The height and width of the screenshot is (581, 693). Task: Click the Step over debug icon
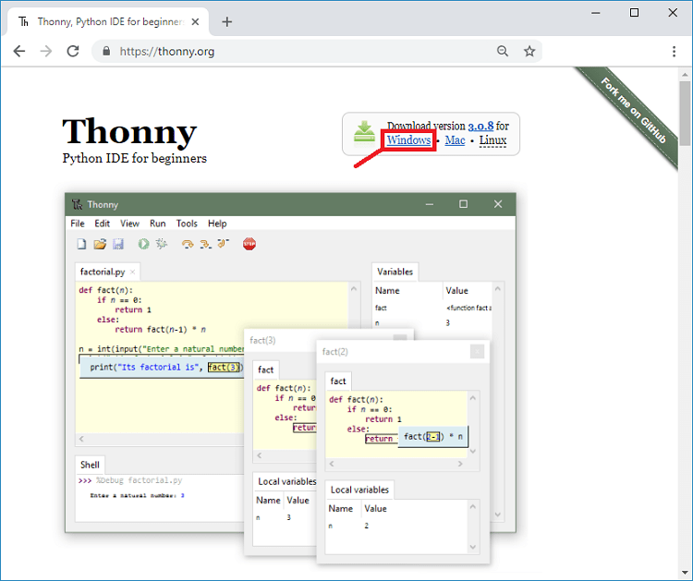[x=188, y=244]
